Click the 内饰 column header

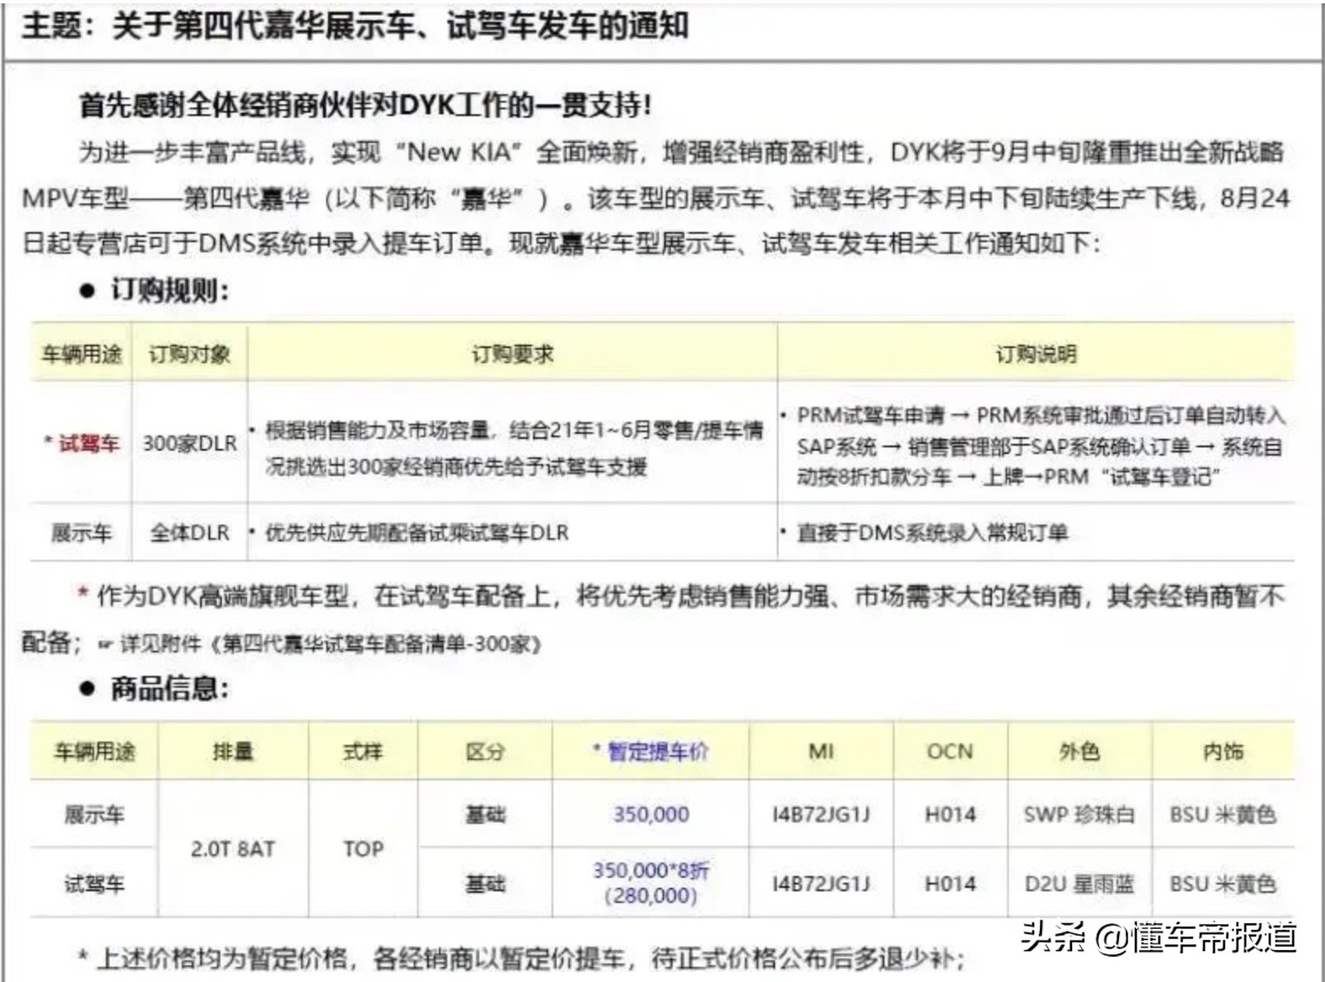[x=1223, y=751]
